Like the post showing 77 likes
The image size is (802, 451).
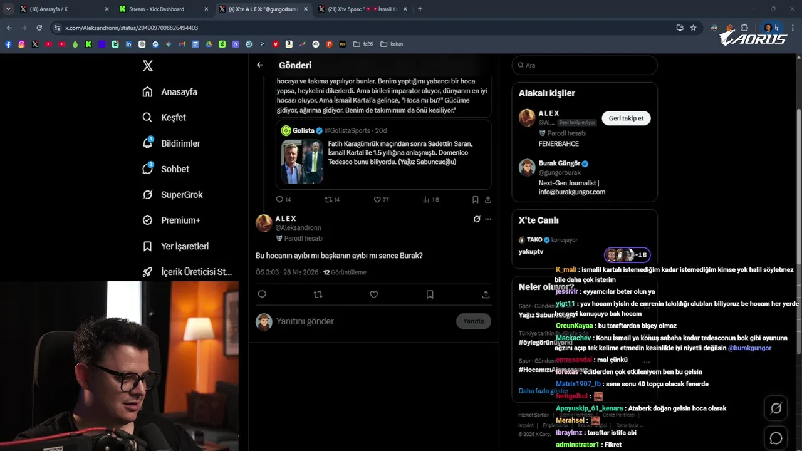(377, 199)
